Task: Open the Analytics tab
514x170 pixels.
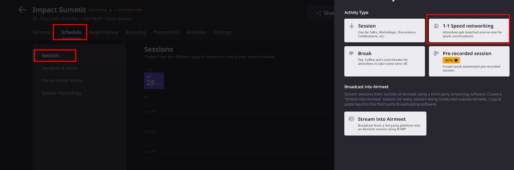Action: point(196,32)
